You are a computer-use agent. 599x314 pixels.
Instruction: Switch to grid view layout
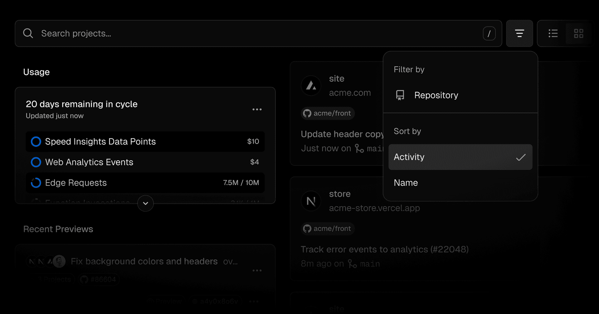point(578,33)
